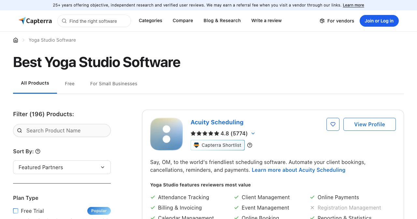
Task: Click Learn more about Acuity Scheduling
Action: [x=298, y=170]
